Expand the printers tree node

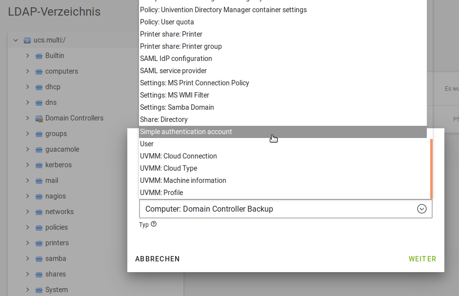[x=27, y=243]
